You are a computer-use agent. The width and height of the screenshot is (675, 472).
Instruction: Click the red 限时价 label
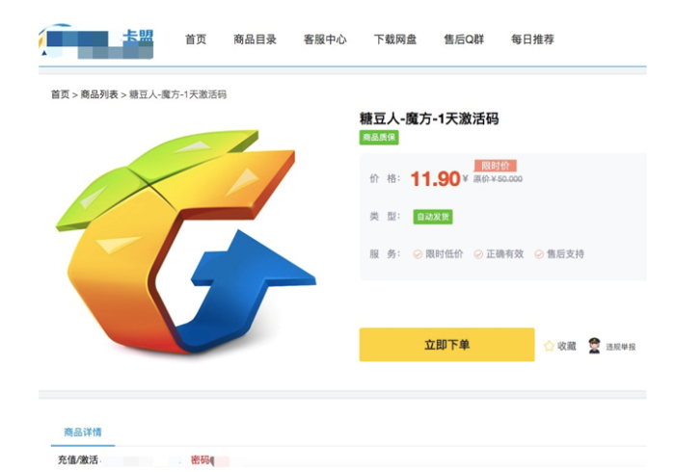tap(495, 166)
